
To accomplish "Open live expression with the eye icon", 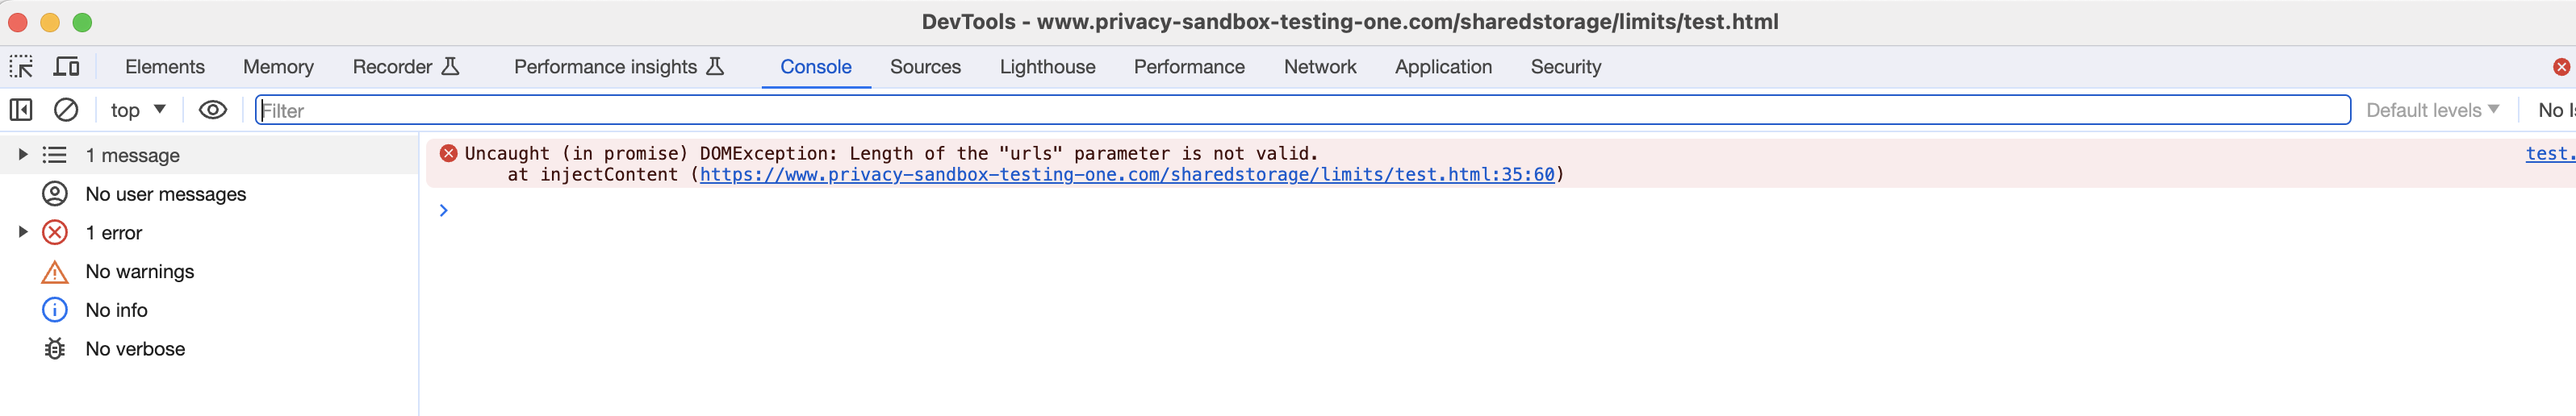I will point(213,110).
